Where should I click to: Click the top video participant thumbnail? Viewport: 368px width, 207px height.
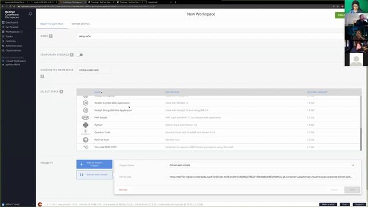(356, 6)
